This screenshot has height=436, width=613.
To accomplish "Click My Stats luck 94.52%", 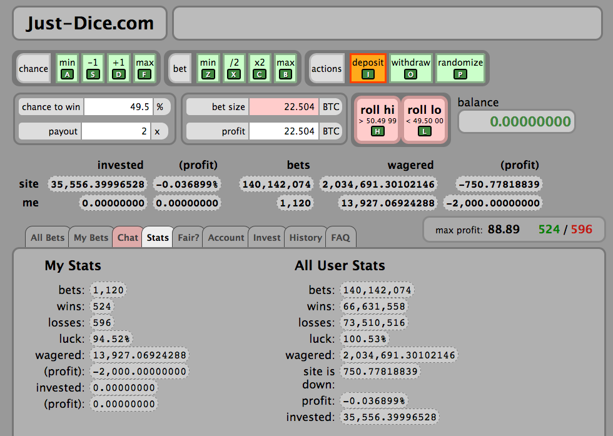I will tap(111, 338).
